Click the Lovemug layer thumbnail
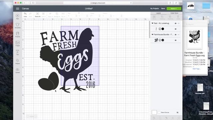 156,29
